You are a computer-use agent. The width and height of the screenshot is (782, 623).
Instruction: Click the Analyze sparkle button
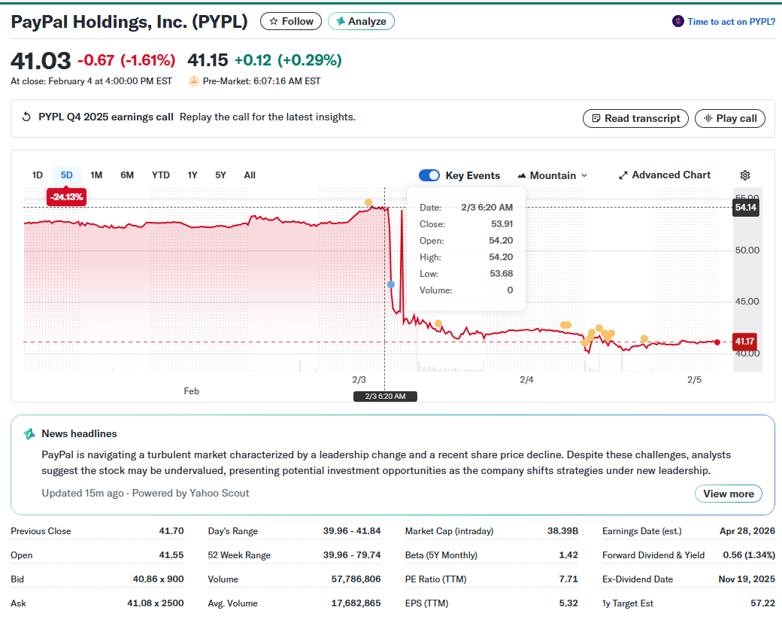point(361,21)
